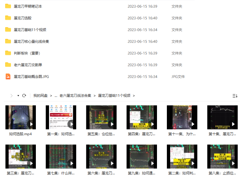Navigate to 老六屠龙刀战法合集 breadcrumb
247x181 pixels.
(x=75, y=96)
